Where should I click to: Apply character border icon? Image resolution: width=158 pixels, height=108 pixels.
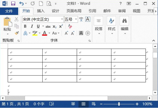click(88, 19)
